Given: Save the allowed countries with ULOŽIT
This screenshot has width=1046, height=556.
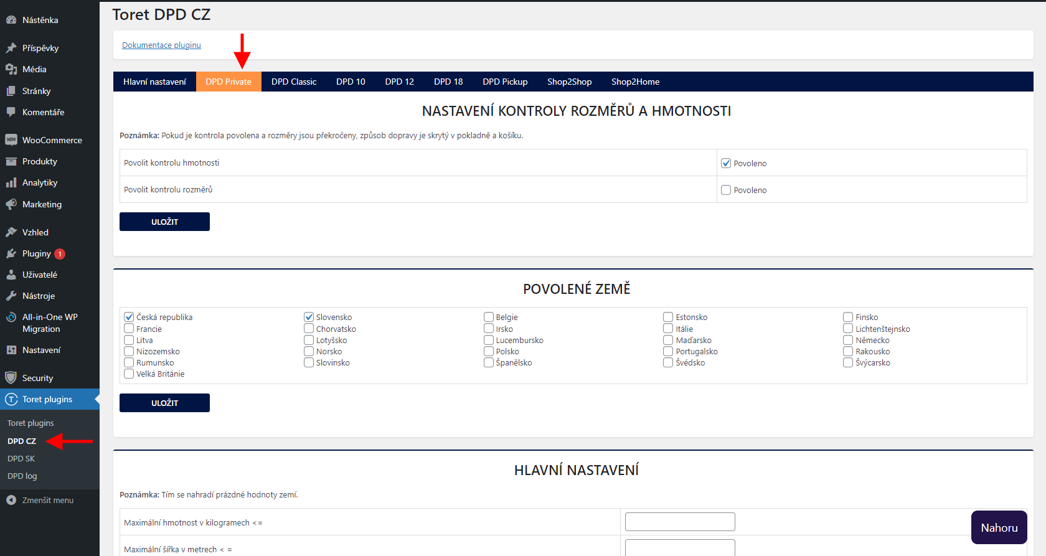Looking at the screenshot, I should (x=164, y=403).
